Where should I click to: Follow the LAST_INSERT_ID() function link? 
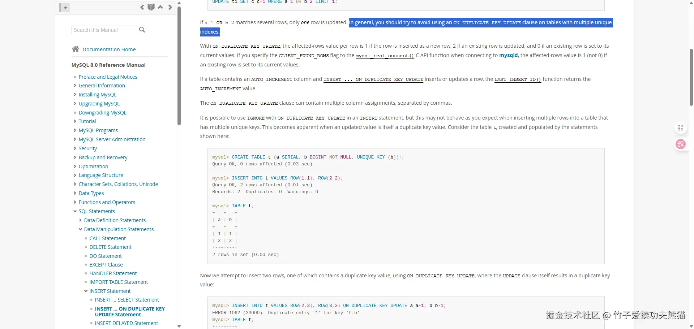click(x=518, y=79)
